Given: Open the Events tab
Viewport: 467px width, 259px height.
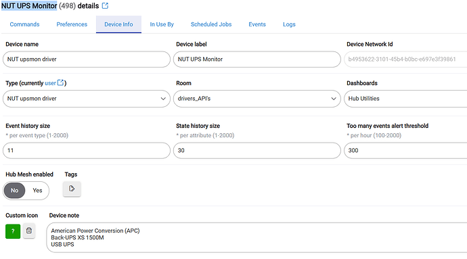Looking at the screenshot, I should (x=257, y=24).
